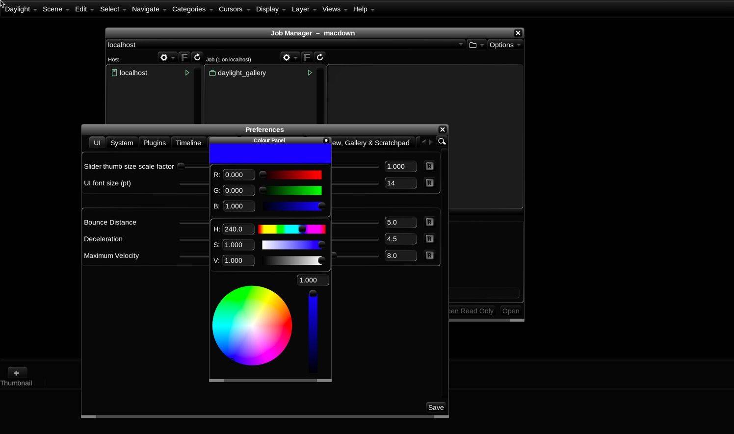Reset the UI font size with R button
Screen dimensions: 734x434
tap(429, 182)
